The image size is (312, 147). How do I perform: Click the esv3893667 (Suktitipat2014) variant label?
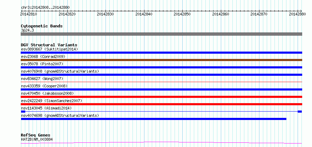point(49,49)
